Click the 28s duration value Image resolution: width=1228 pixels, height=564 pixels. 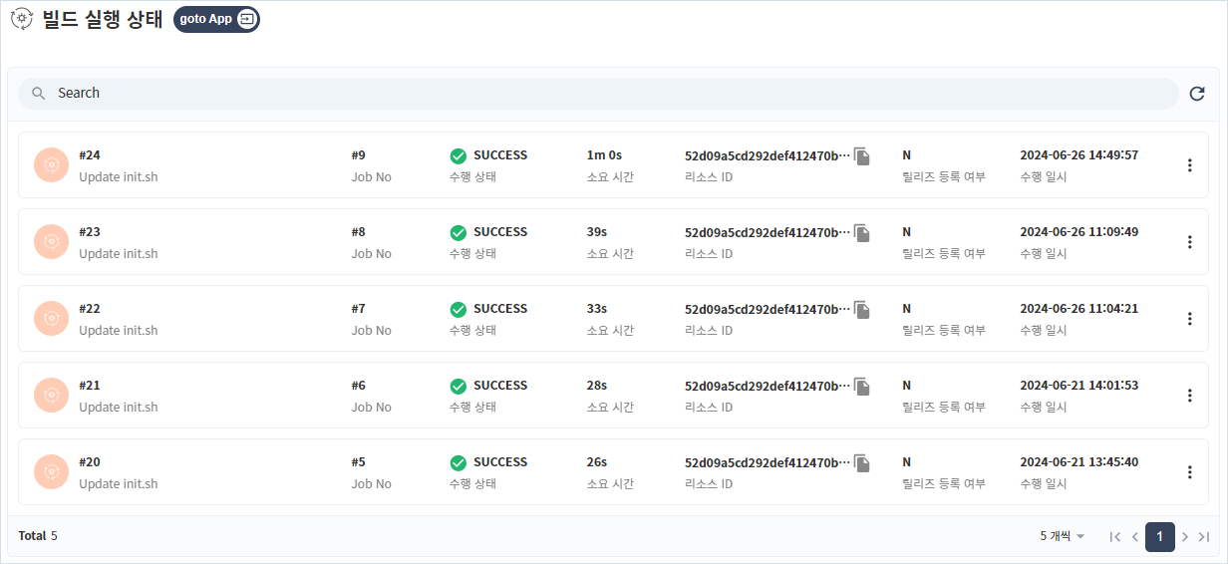[x=597, y=386]
